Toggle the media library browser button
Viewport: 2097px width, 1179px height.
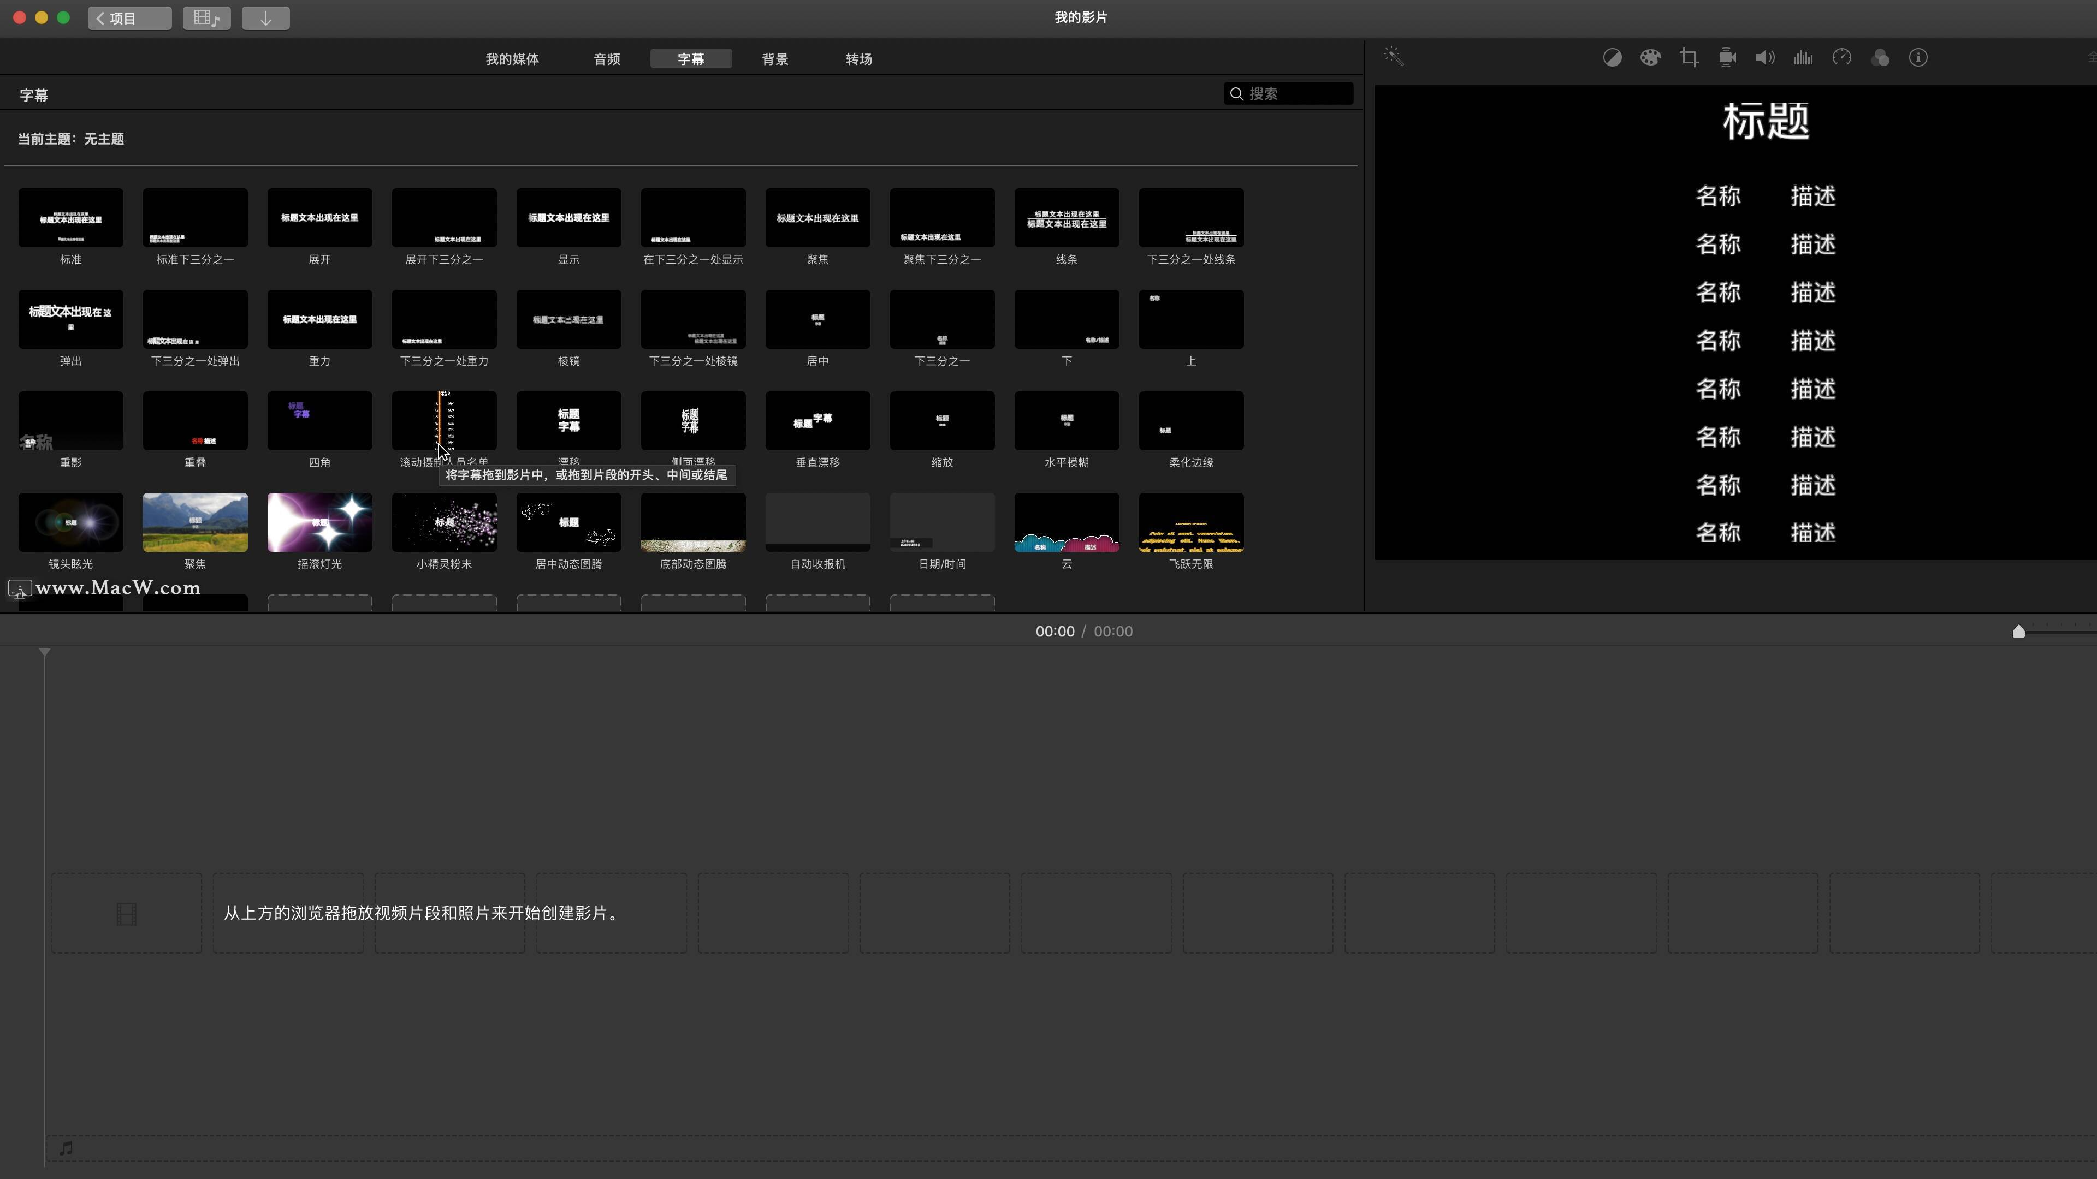pyautogui.click(x=207, y=18)
